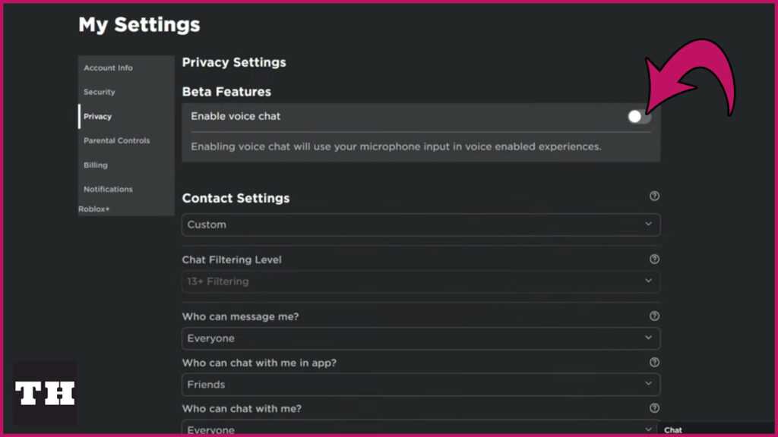Expand the Friends chat in app dropdown

point(421,384)
